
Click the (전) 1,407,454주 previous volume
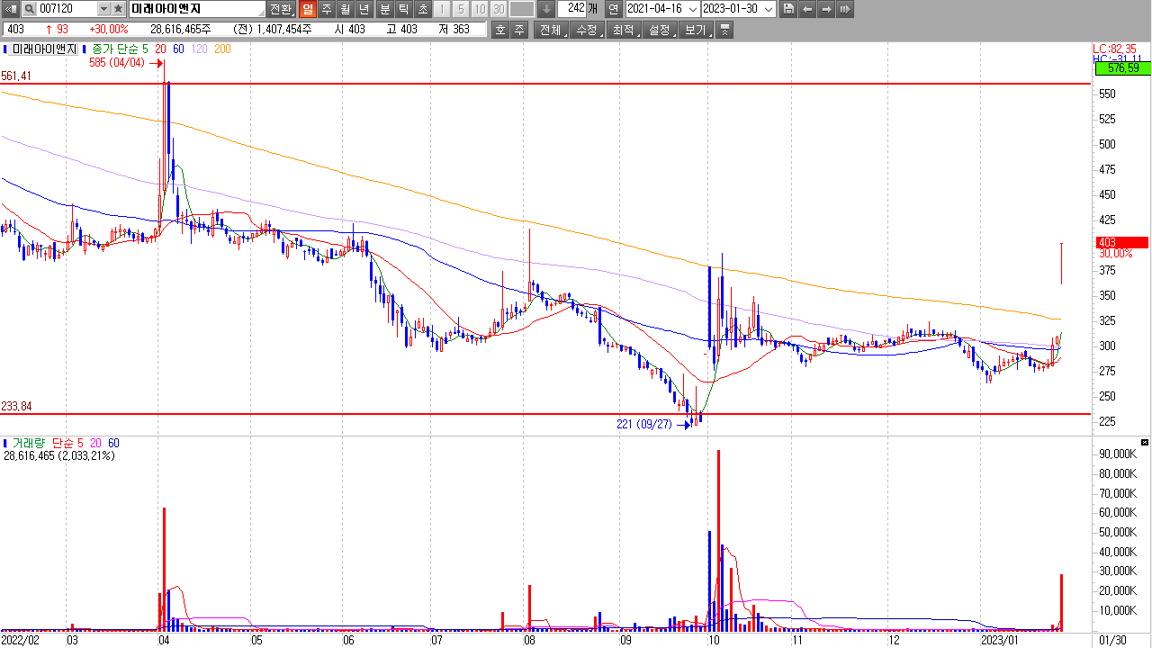tap(271, 30)
